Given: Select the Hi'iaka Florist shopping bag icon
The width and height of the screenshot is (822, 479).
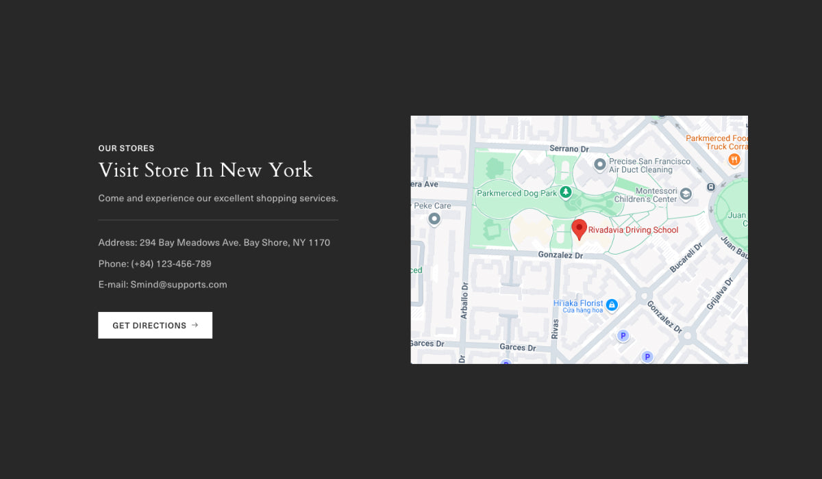Looking at the screenshot, I should 612,304.
